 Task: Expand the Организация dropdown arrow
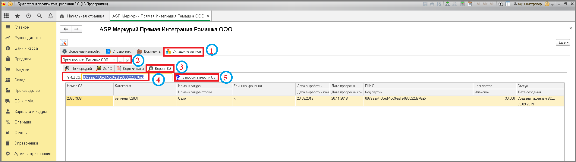click(x=114, y=60)
